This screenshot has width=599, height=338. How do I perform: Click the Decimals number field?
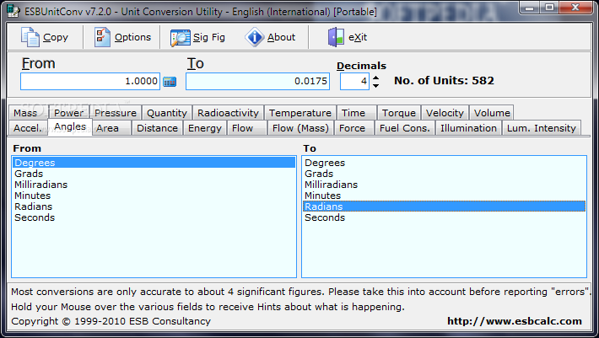[354, 81]
